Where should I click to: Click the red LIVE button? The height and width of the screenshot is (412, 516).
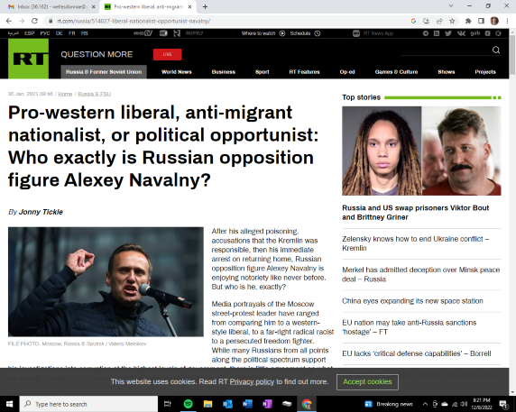point(167,54)
